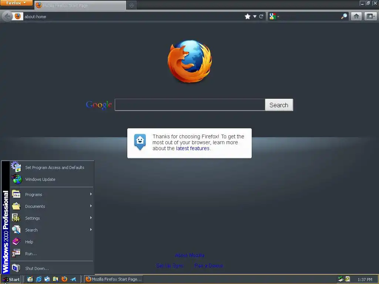Click the Set Program Access gear icon

16,167
